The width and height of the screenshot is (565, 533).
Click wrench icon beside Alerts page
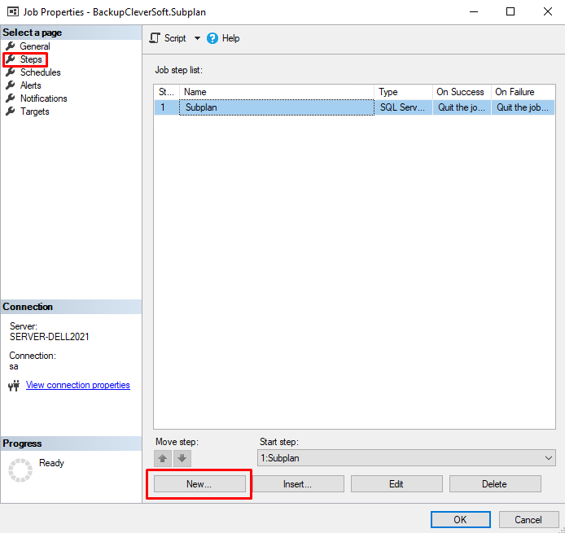11,85
